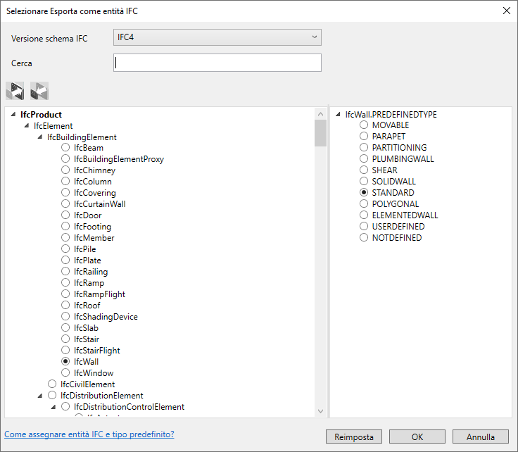Select the IfcSlab radio button

pyautogui.click(x=65, y=328)
